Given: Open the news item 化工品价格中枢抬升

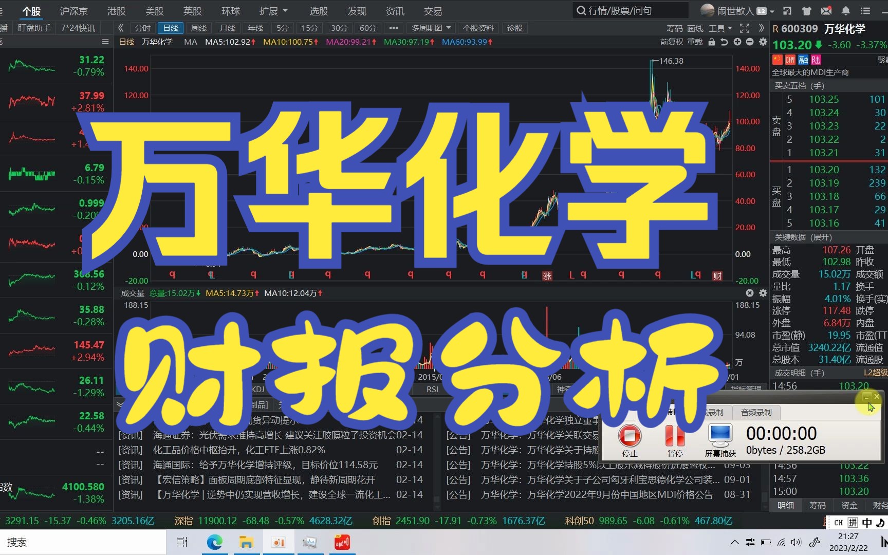Looking at the screenshot, I should (x=239, y=450).
